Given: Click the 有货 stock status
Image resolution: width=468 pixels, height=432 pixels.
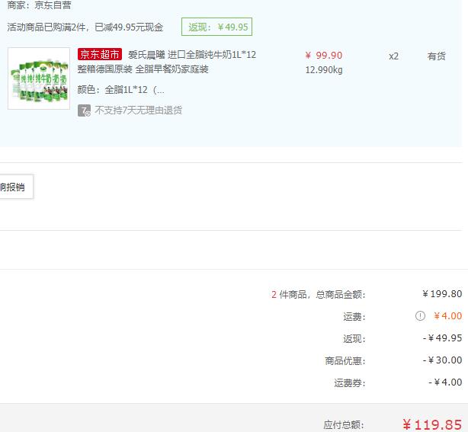Looking at the screenshot, I should (436, 56).
